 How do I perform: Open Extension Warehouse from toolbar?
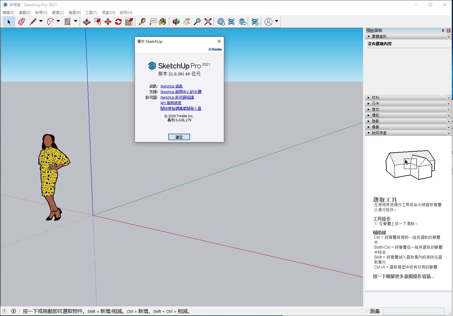coord(231,22)
